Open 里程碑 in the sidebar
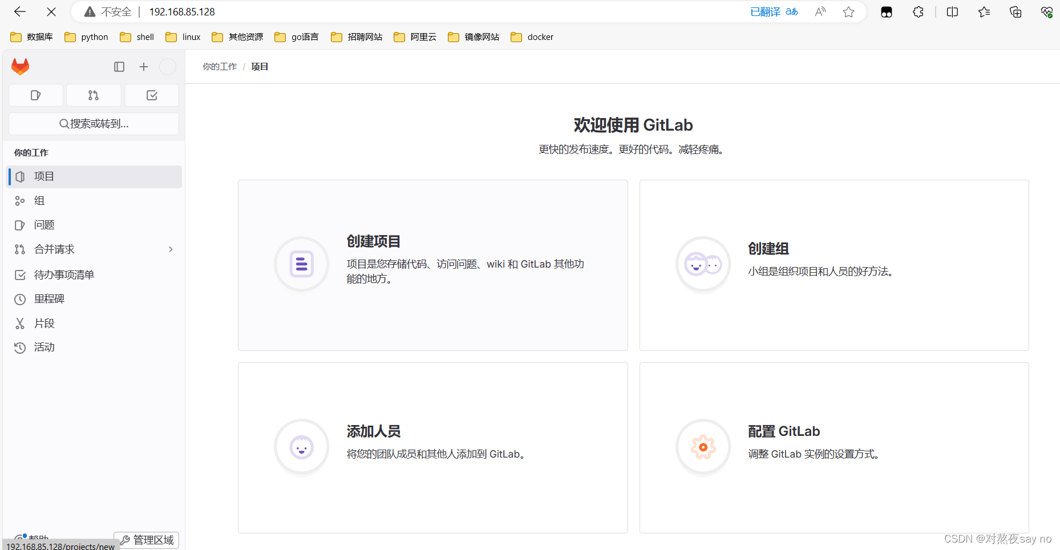The image size is (1060, 550). [x=94, y=299]
